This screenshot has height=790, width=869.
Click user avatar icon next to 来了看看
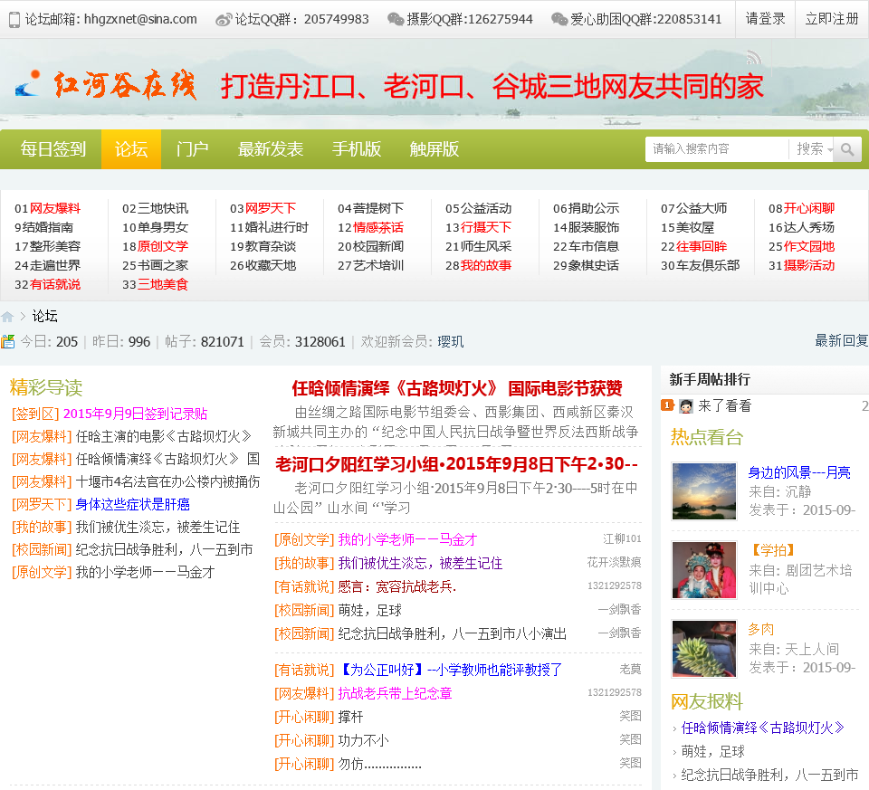tap(686, 406)
